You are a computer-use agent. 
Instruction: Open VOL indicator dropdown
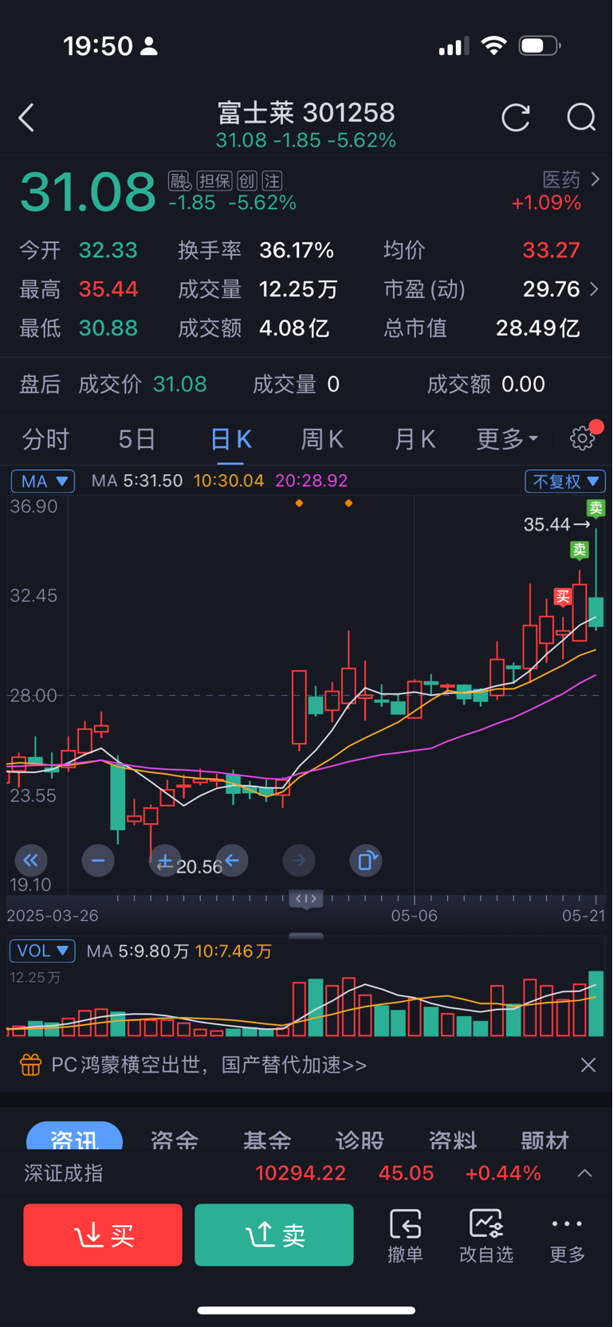[43, 951]
